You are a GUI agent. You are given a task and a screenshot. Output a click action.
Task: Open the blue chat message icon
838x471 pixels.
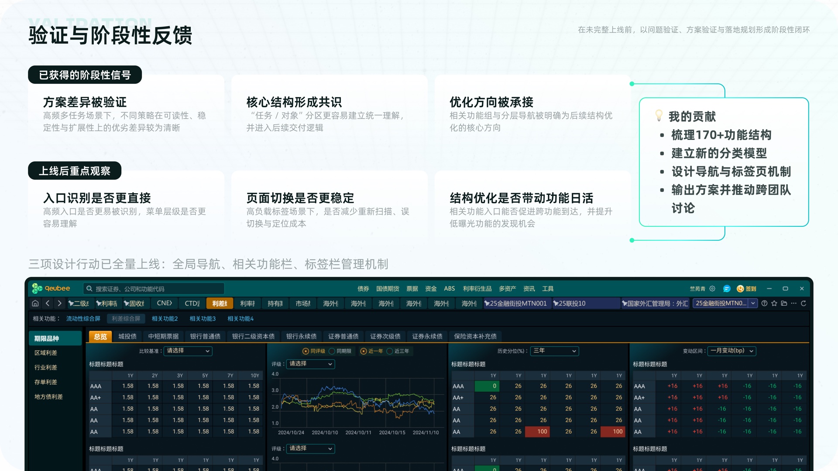click(x=727, y=288)
